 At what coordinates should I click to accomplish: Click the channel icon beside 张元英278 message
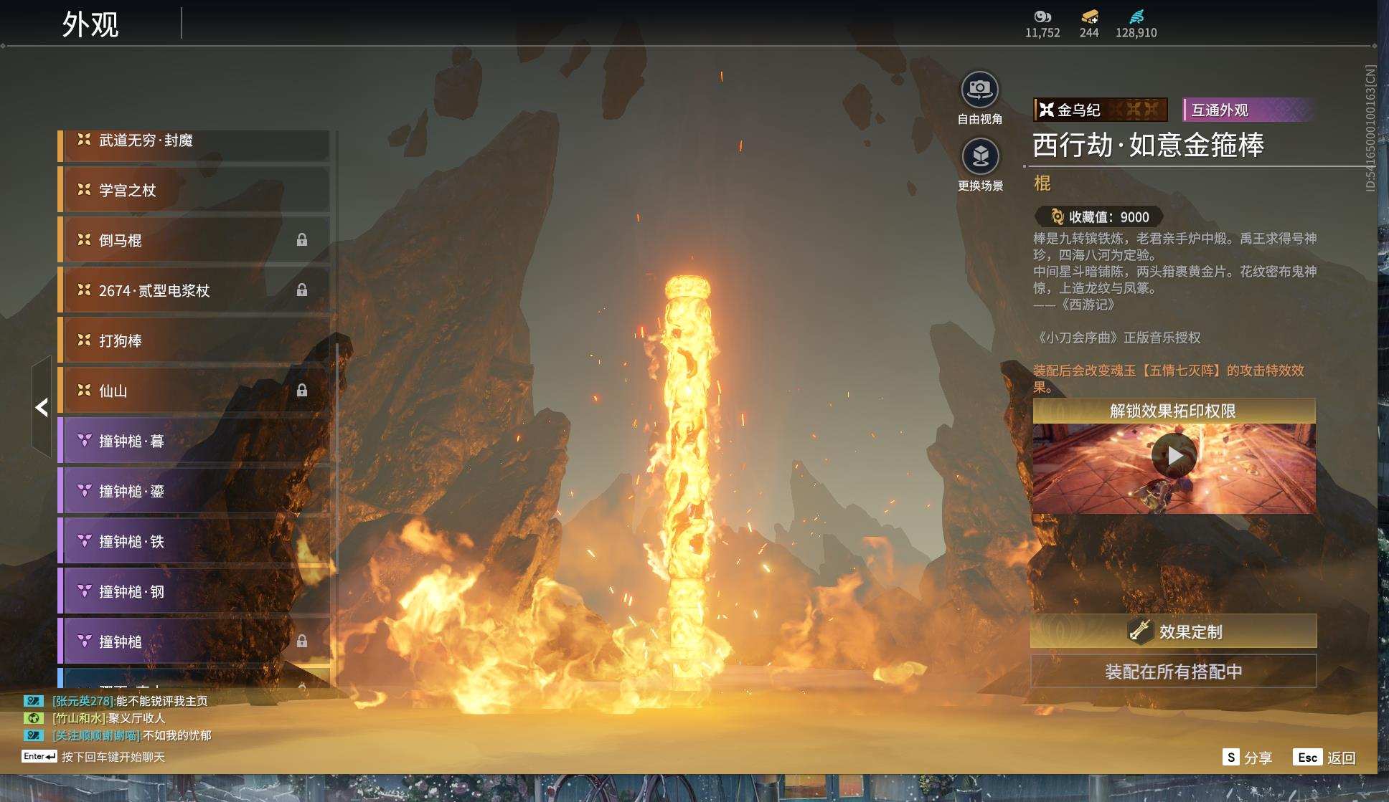coord(34,701)
